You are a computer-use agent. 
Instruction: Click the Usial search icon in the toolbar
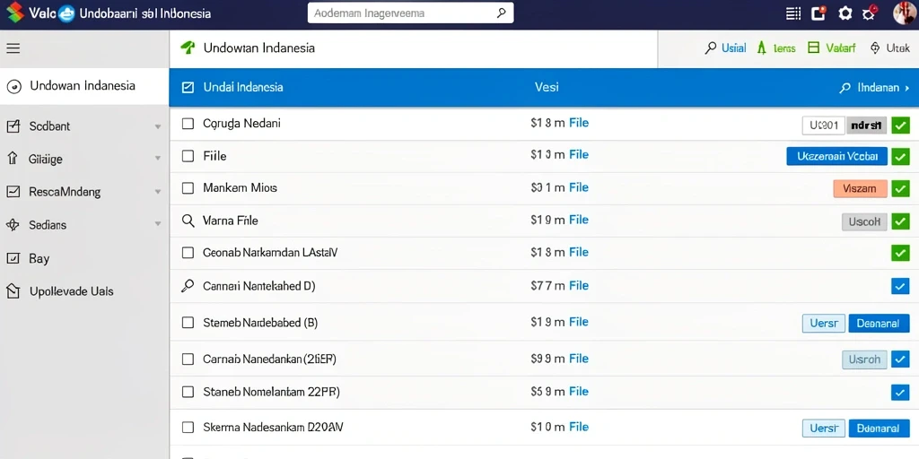[711, 48]
